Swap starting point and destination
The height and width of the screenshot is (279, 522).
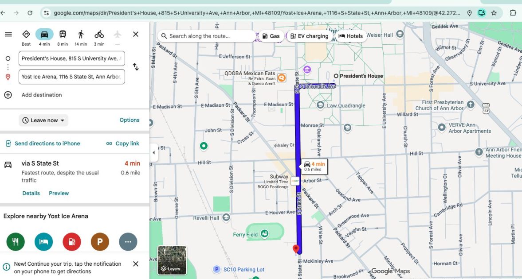(x=136, y=67)
